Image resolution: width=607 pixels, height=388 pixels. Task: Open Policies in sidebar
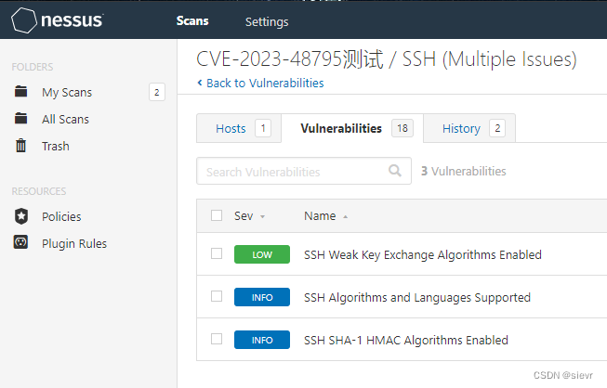click(x=61, y=216)
